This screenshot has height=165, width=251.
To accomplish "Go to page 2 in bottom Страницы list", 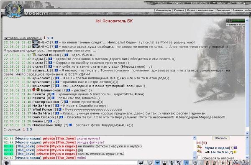I will (27, 129).
